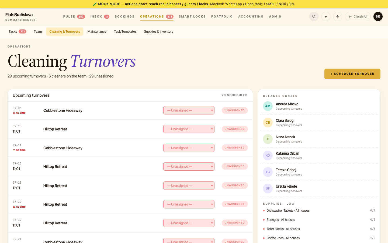This screenshot has height=243, width=388.
Task: Click 'no time' warning on 07-11 row
Action: point(19,150)
